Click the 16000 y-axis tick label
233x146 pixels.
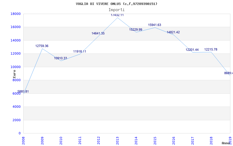point(16,27)
